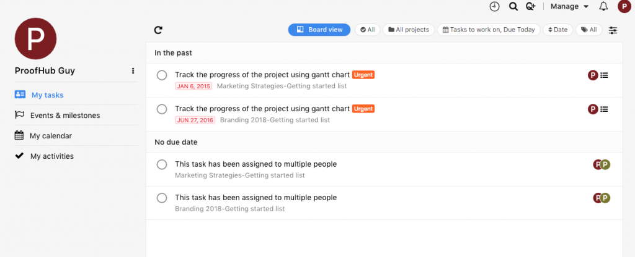Image resolution: width=635 pixels, height=257 pixels.
Task: Complete the Marketing Strategies multiple people task
Action: pyautogui.click(x=162, y=164)
